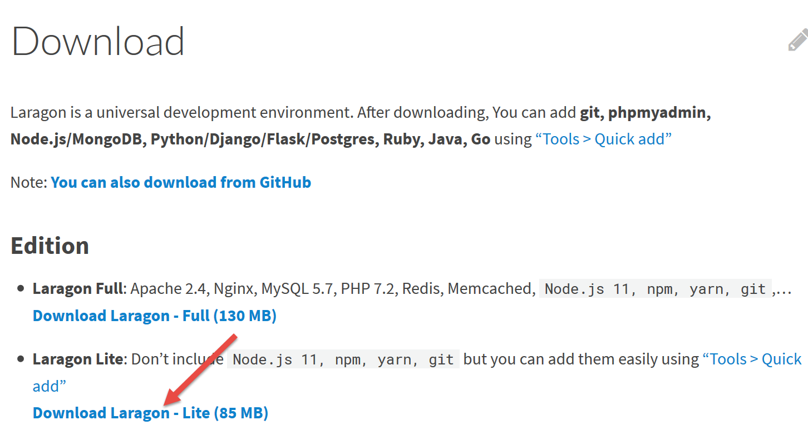Click the "Note:" text label
Screen dimensions: 808x440
coord(29,182)
